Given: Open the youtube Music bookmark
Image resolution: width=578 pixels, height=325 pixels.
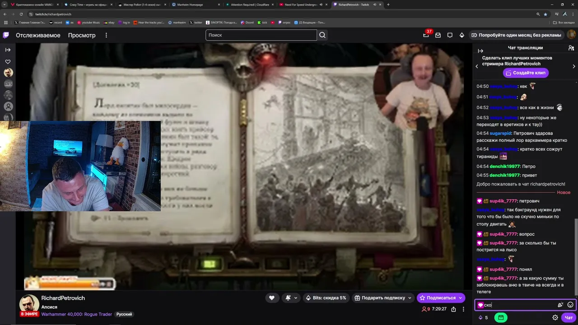Looking at the screenshot, I should point(89,22).
